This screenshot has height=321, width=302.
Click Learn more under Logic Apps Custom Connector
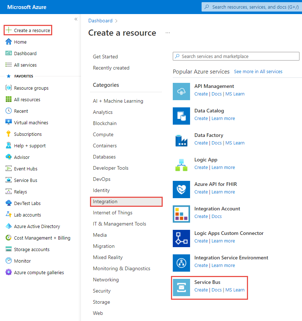point(223,241)
